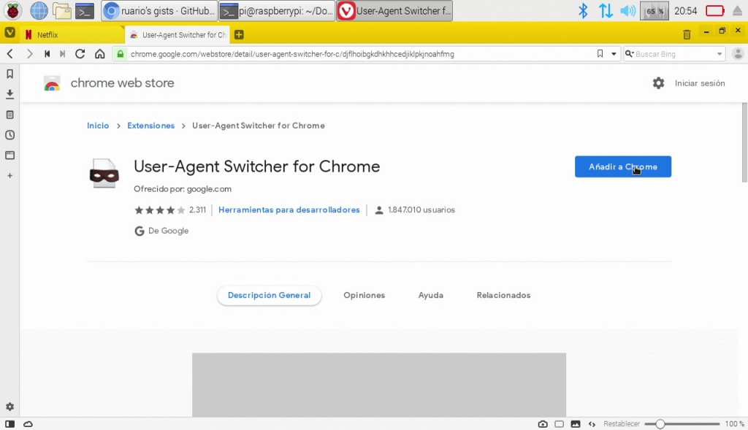Open the Window side panel
Viewport: 748px width, 430px height.
click(x=9, y=156)
